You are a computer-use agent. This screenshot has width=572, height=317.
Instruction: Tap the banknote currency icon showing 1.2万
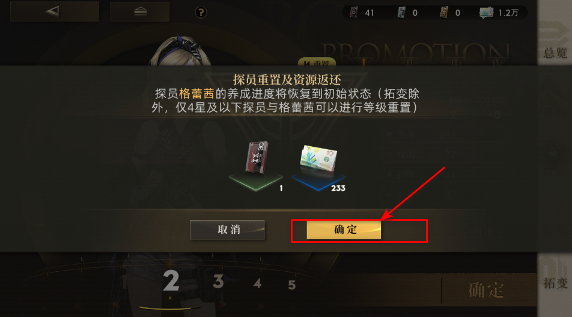click(486, 13)
